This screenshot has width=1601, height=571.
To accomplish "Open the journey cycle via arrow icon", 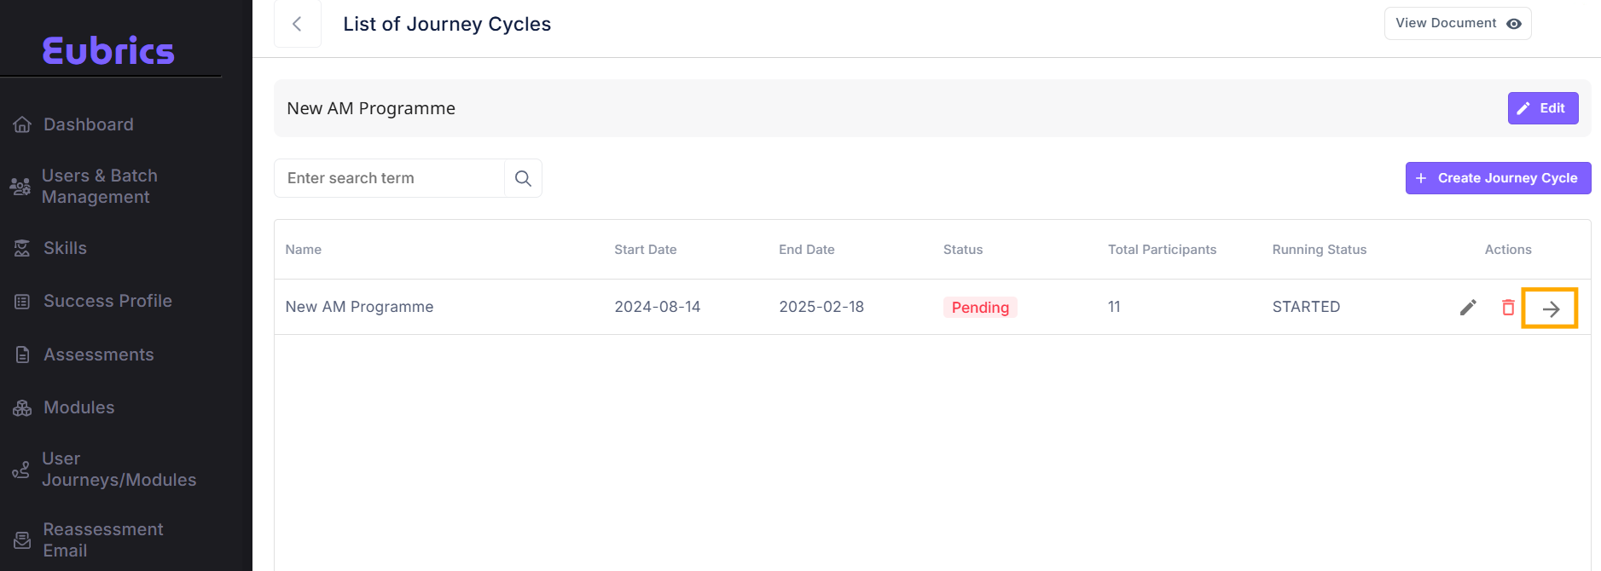I will click(1550, 309).
